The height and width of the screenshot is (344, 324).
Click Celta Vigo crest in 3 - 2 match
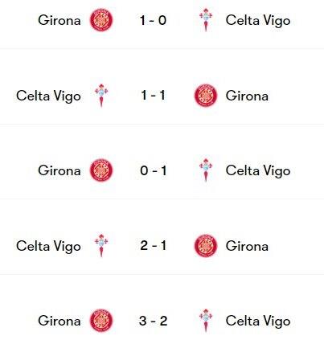[206, 321]
